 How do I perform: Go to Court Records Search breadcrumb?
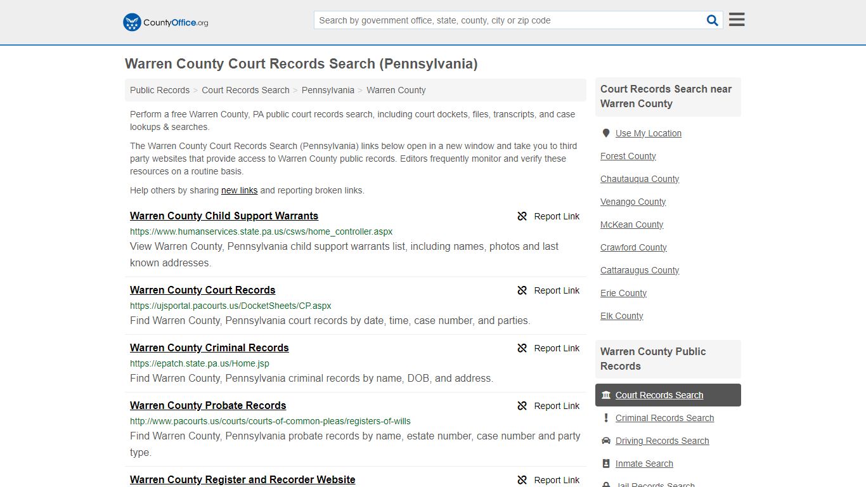coord(245,90)
